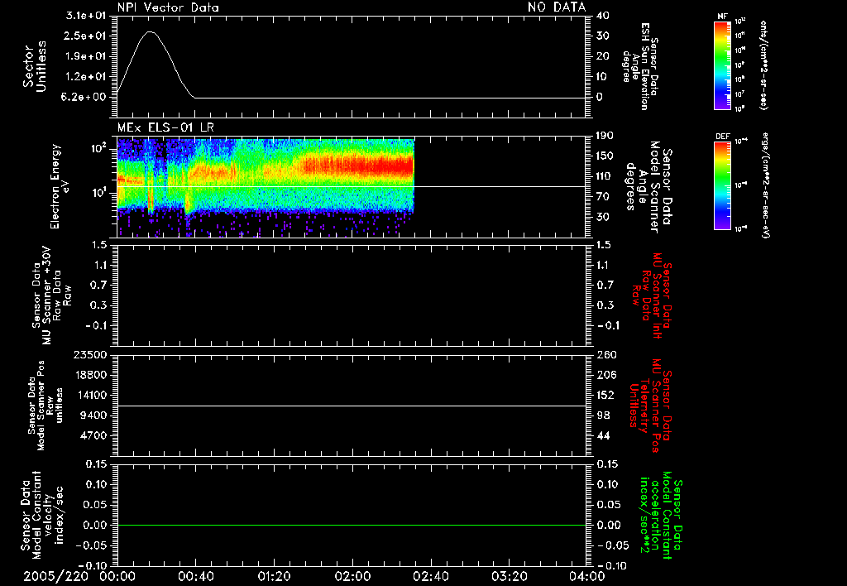Select the green "Model Constant acceleration" axis title

[662, 515]
